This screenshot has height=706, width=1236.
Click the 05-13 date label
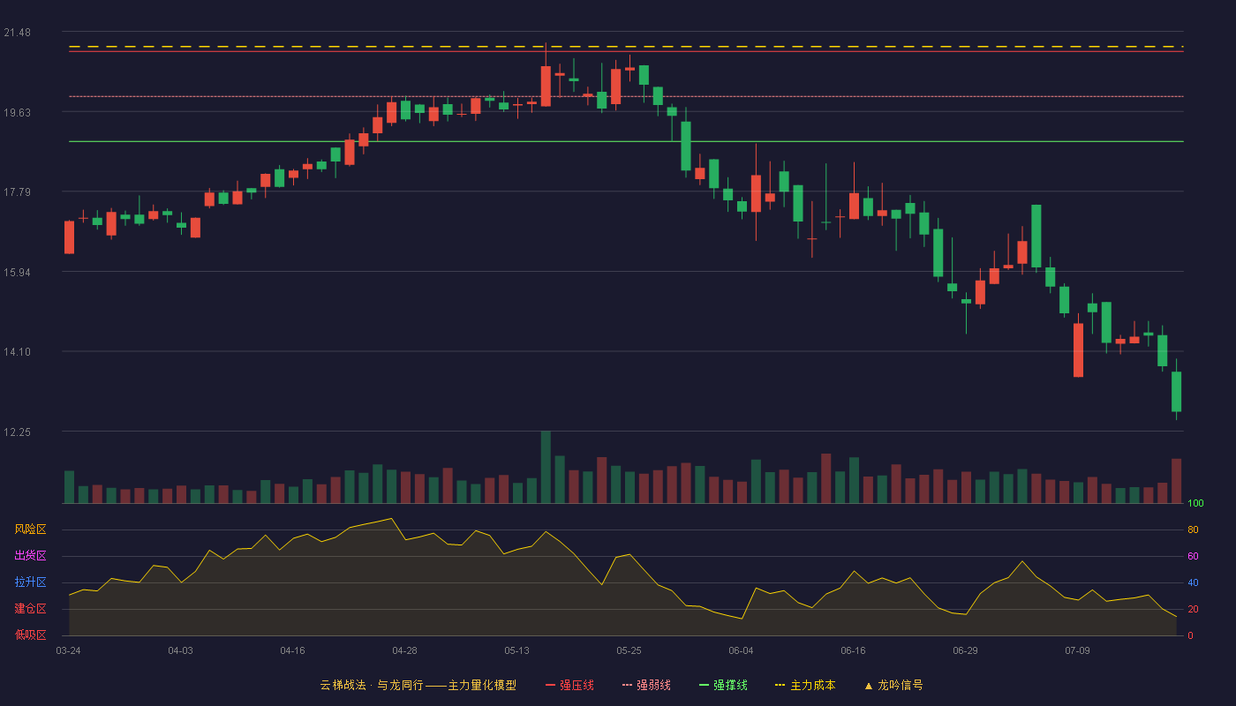click(516, 650)
